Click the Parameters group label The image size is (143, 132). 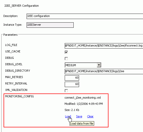tap(10, 35)
